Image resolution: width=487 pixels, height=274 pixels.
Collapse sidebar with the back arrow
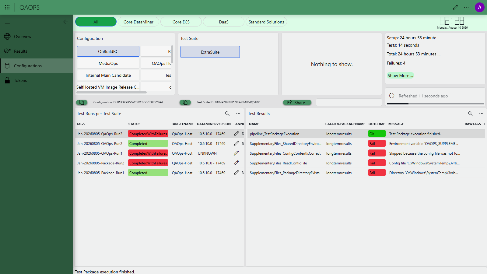(66, 22)
